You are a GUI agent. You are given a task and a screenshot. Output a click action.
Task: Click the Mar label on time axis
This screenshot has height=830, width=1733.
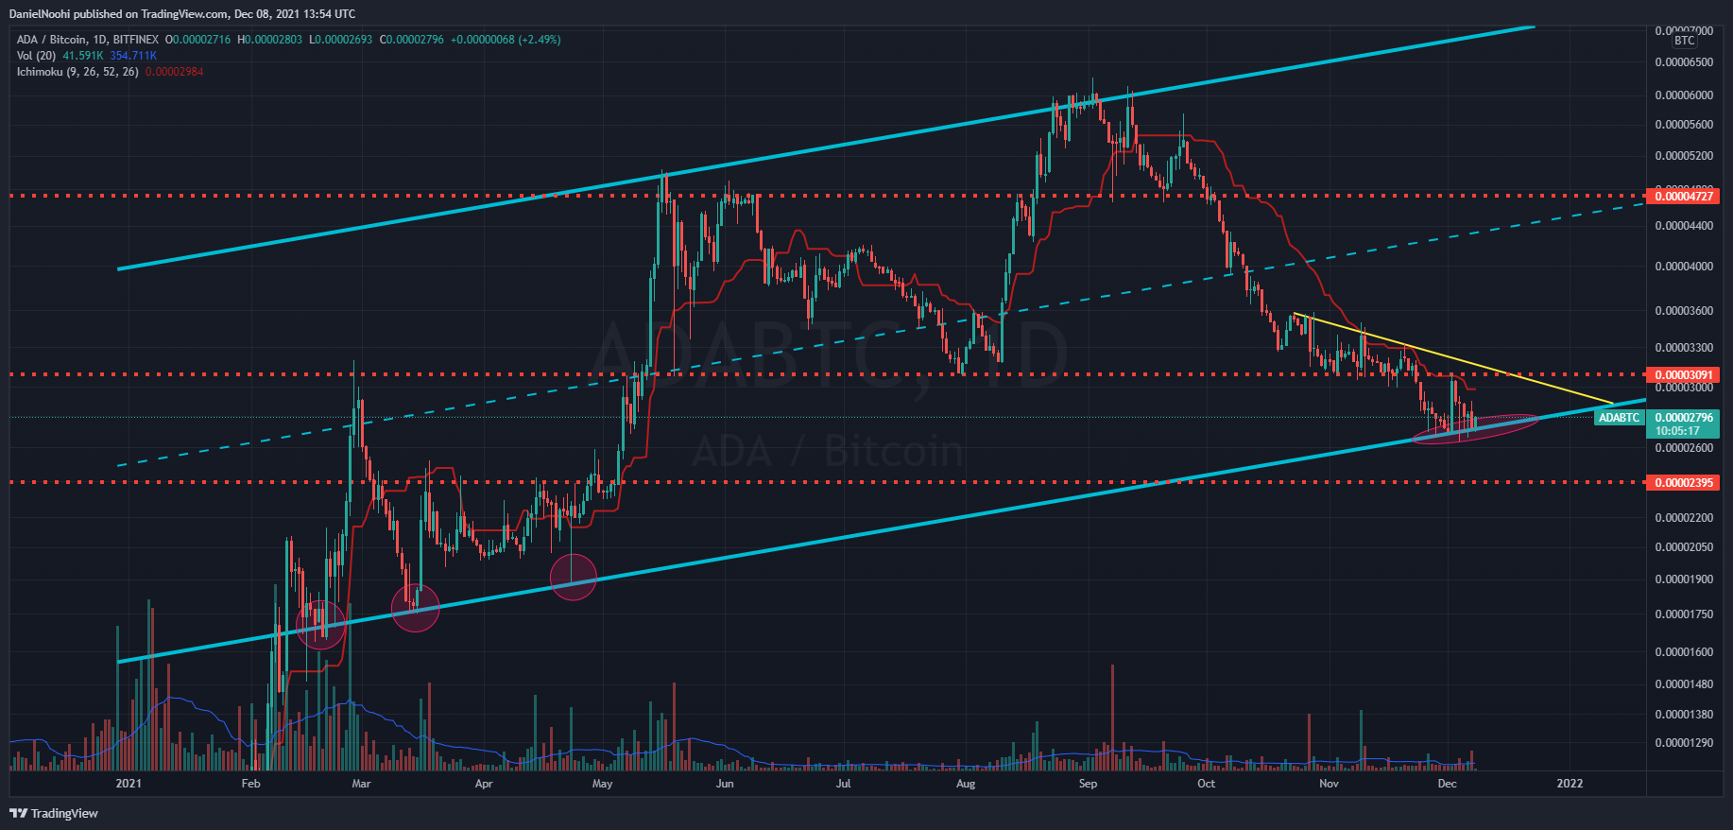[x=361, y=784]
